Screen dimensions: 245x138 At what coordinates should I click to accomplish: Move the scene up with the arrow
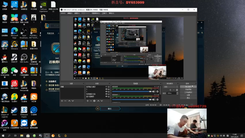(69, 101)
